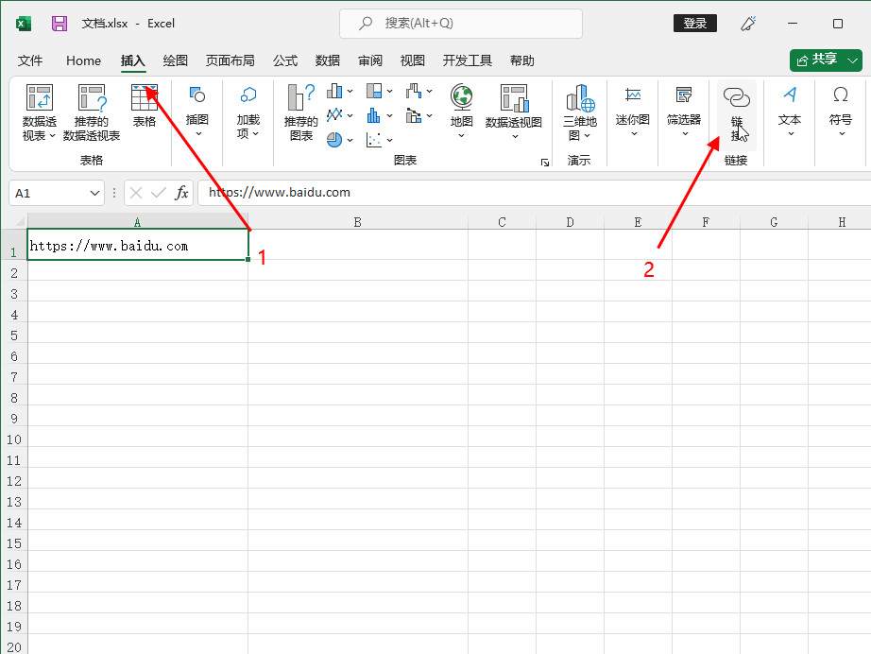
Task: Insert a column or bar chart
Action: [x=334, y=91]
